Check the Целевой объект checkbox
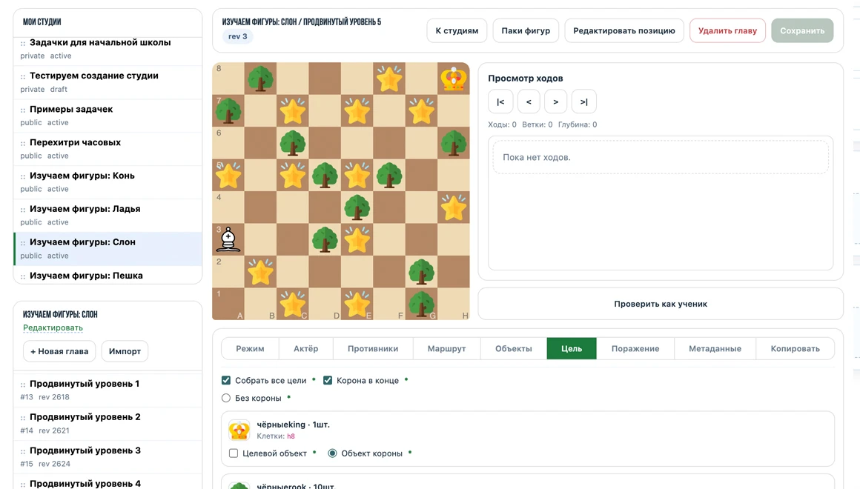 [x=234, y=453]
